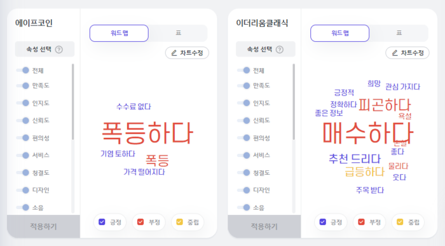Click the attribute list scrollbar in 에이프코인 panel

73,102
